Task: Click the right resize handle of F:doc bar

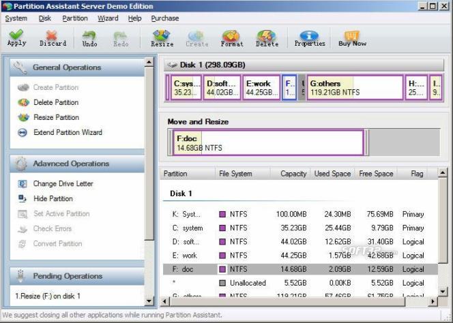Action: click(366, 142)
